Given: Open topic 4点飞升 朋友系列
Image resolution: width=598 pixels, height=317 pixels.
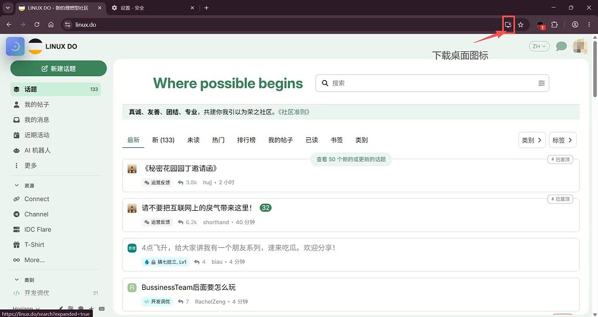Looking at the screenshot, I should [x=239, y=248].
